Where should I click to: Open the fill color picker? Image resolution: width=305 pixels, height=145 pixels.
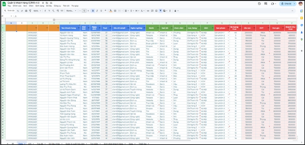111,11
